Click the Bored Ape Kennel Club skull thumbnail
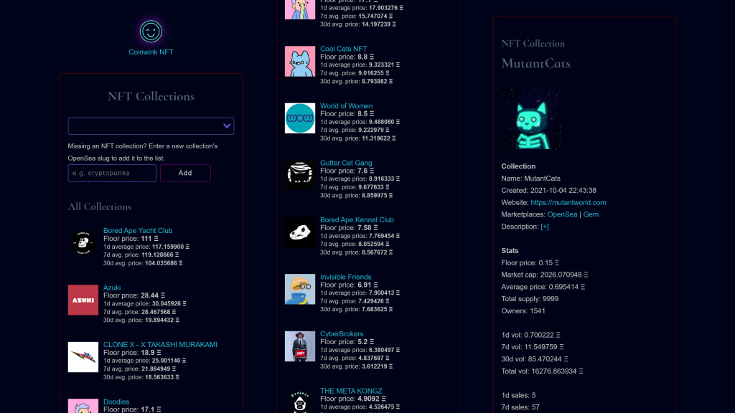Image resolution: width=735 pixels, height=413 pixels. pyautogui.click(x=300, y=232)
